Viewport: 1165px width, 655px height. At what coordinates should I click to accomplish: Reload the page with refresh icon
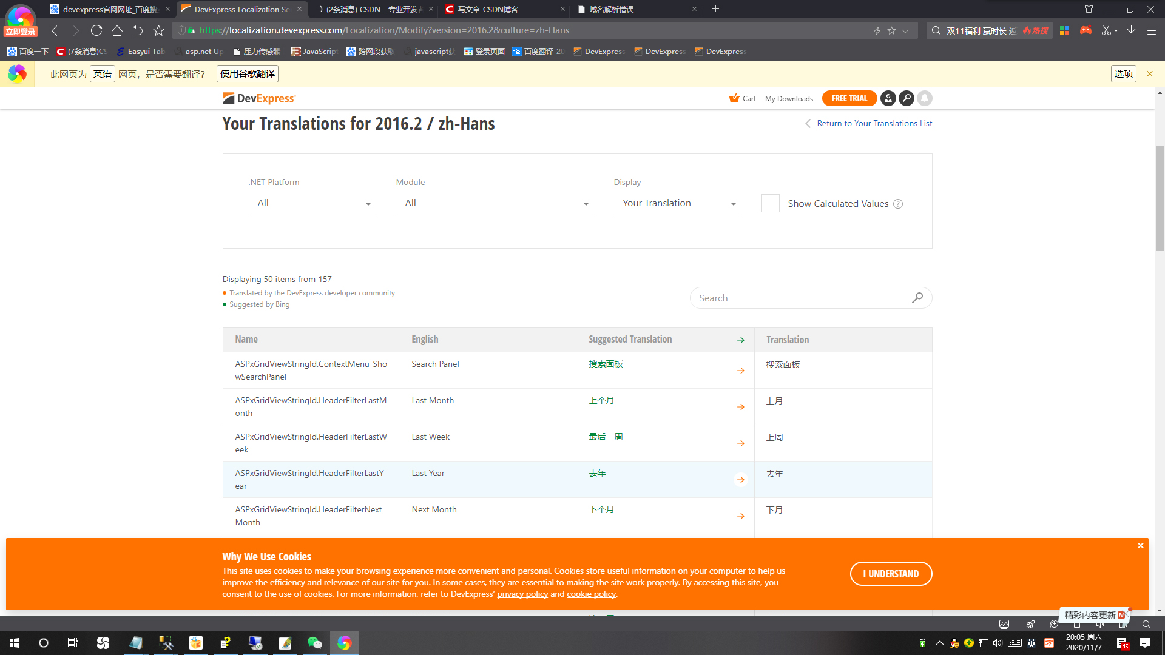pos(96,30)
